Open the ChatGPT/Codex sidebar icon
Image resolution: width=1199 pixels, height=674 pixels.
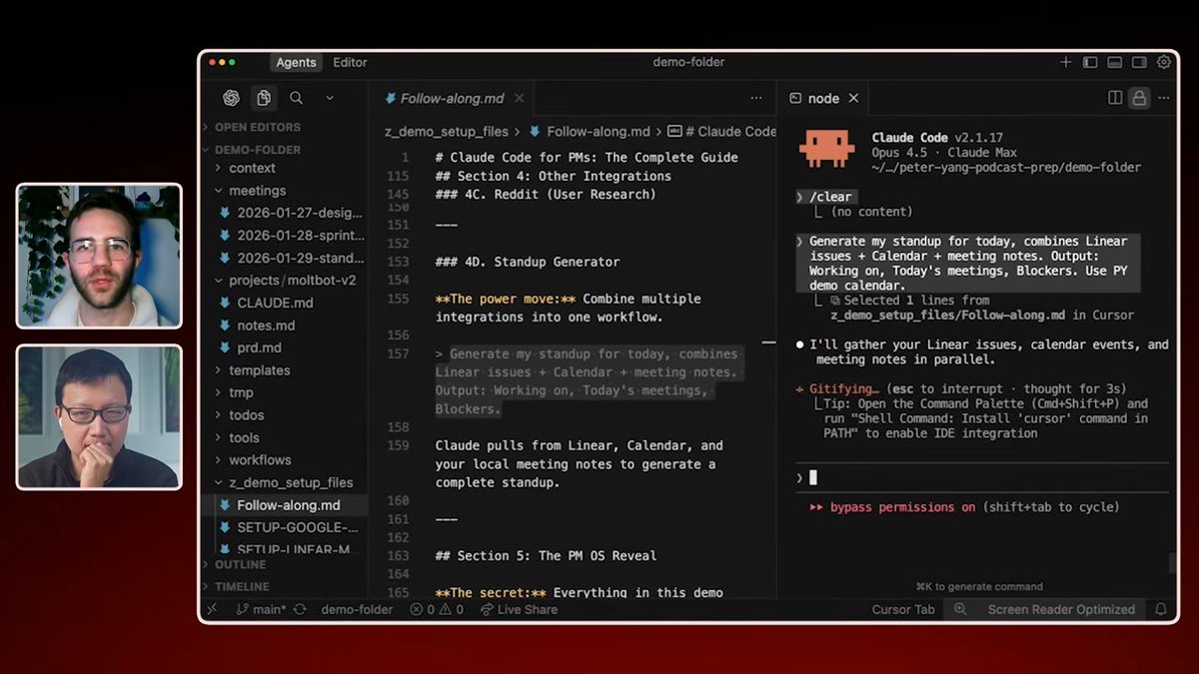tap(231, 98)
